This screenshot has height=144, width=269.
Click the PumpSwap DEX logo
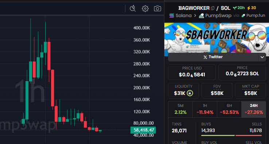(202, 16)
